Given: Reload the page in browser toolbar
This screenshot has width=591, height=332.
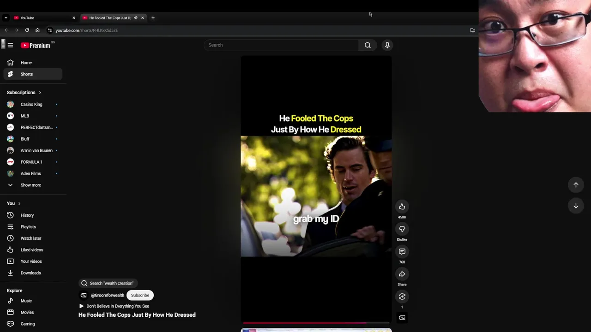Looking at the screenshot, I should coord(27,30).
